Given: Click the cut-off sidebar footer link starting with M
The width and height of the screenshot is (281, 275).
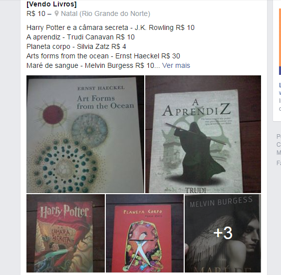Looking at the screenshot, I should pyautogui.click(x=279, y=152).
